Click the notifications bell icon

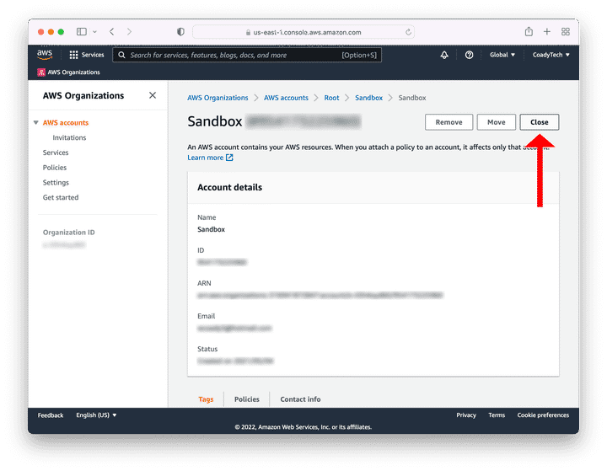point(444,55)
